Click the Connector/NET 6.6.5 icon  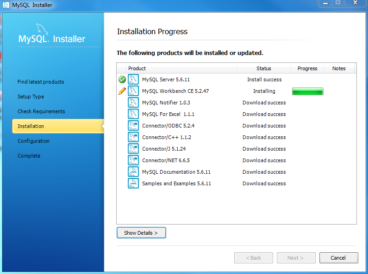click(133, 160)
